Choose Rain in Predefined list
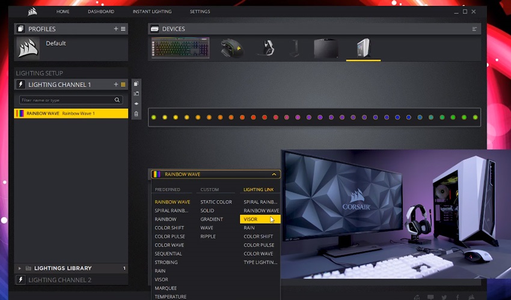The height and width of the screenshot is (300, 511). [x=160, y=271]
